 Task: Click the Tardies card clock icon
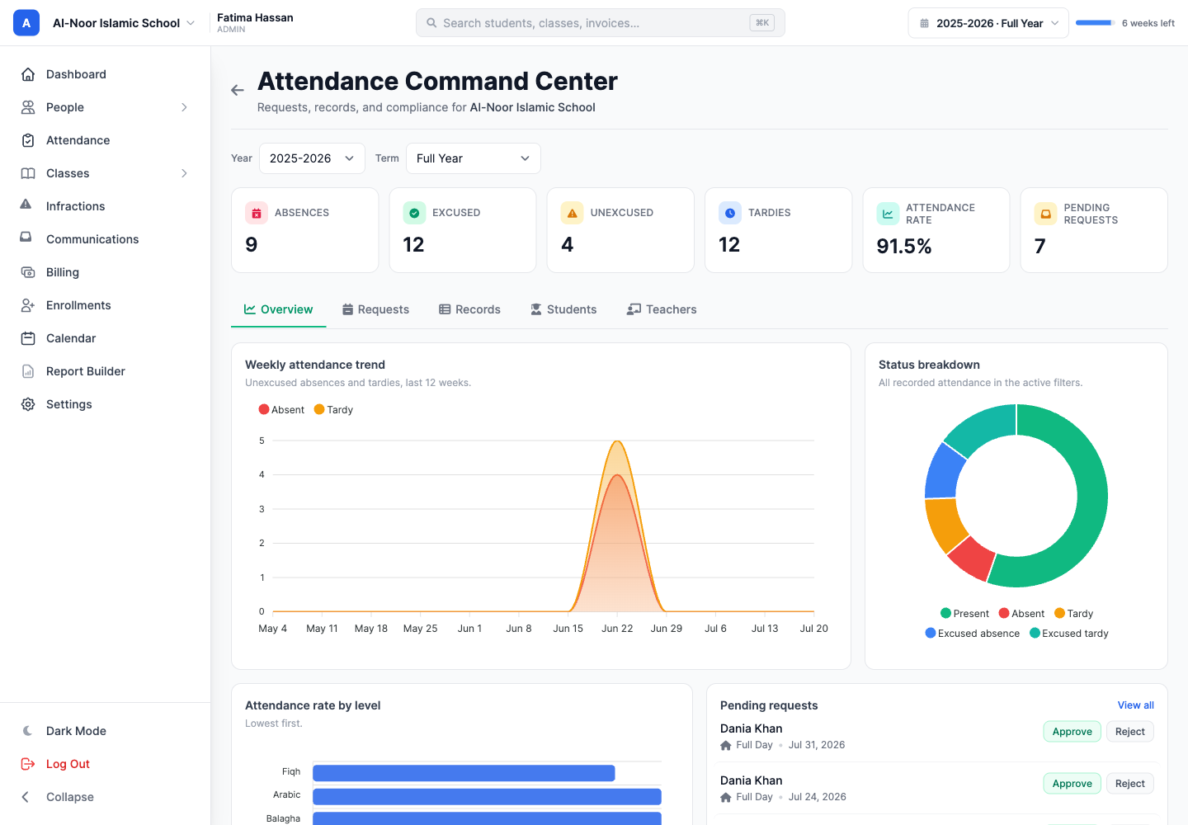pos(730,213)
